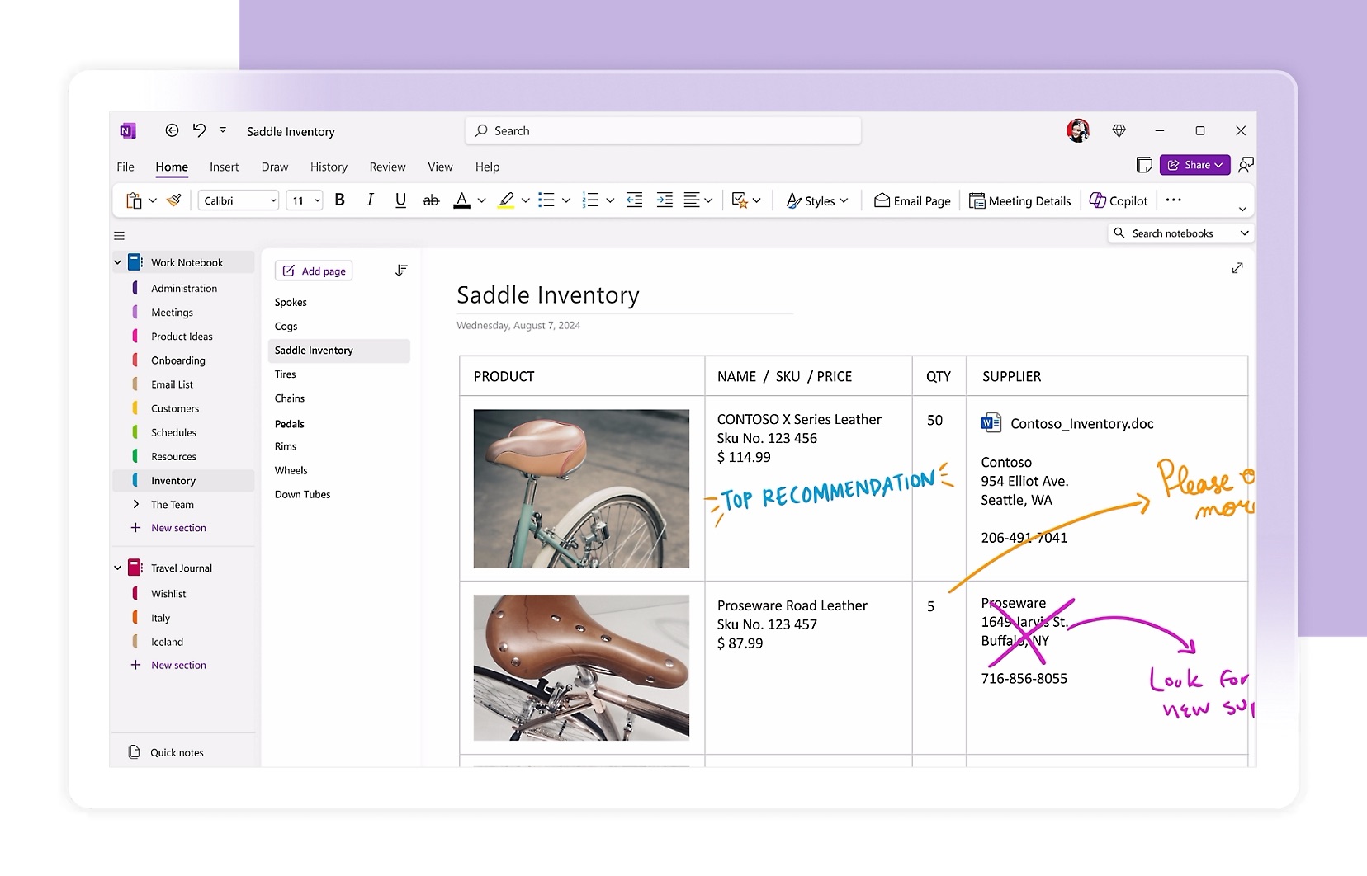Viewport: 1367px width, 876px height.
Task: Sort pages using the sort icon
Action: click(401, 271)
